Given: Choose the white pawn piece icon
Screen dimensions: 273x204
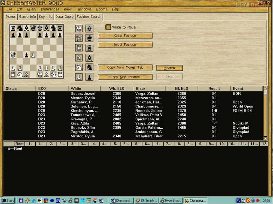Looking at the screenshot, I should click(79, 77).
